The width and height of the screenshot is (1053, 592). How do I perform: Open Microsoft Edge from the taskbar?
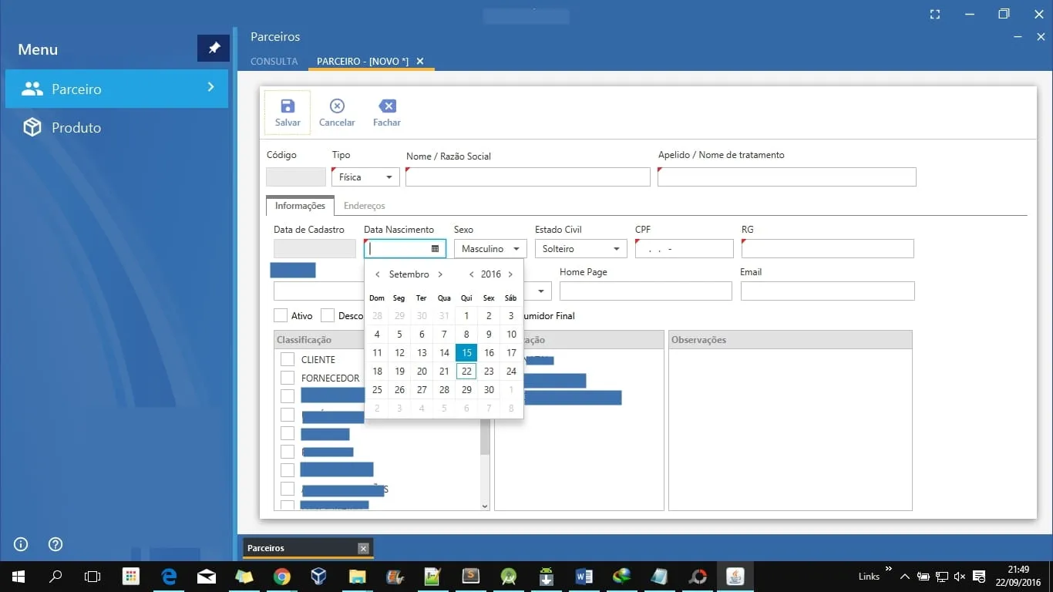pyautogui.click(x=169, y=577)
